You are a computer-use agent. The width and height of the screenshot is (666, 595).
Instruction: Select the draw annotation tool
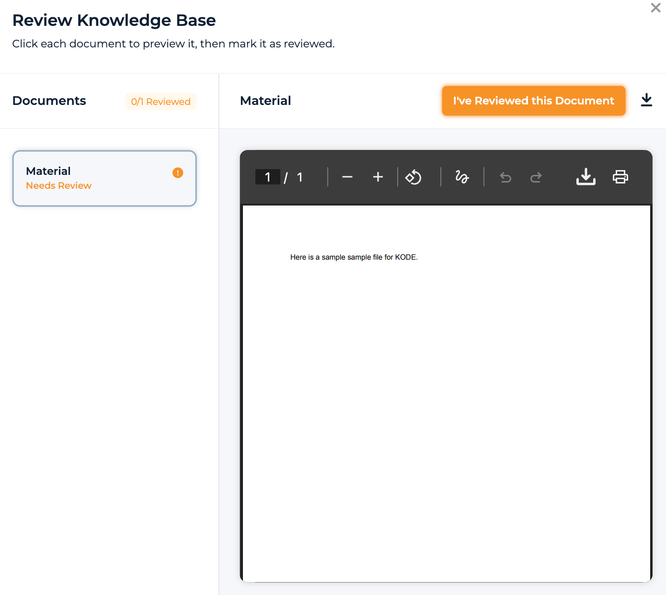point(462,177)
